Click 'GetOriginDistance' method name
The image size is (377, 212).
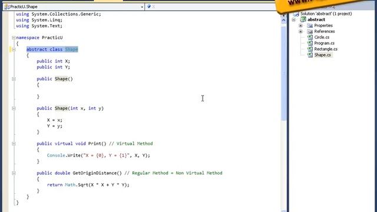(x=95, y=173)
